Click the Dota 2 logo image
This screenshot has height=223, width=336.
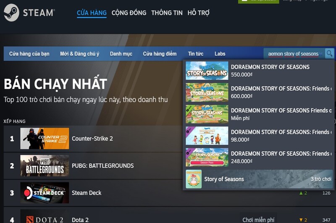(x=45, y=218)
